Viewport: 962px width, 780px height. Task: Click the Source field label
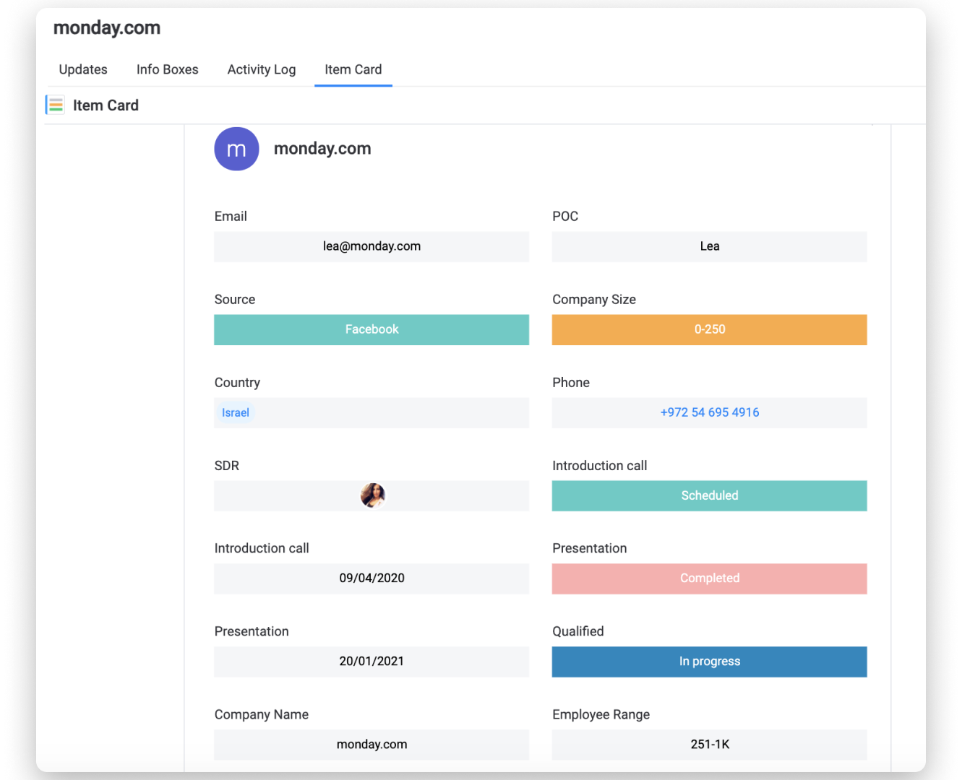point(235,300)
